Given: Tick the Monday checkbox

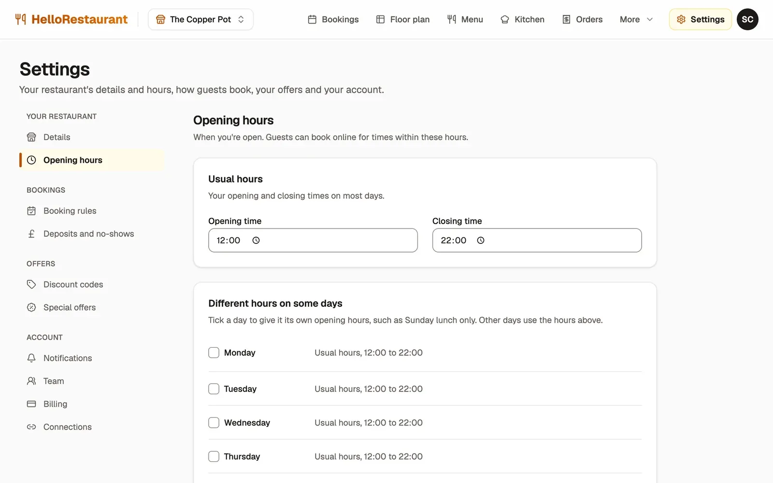Looking at the screenshot, I should click(x=214, y=353).
